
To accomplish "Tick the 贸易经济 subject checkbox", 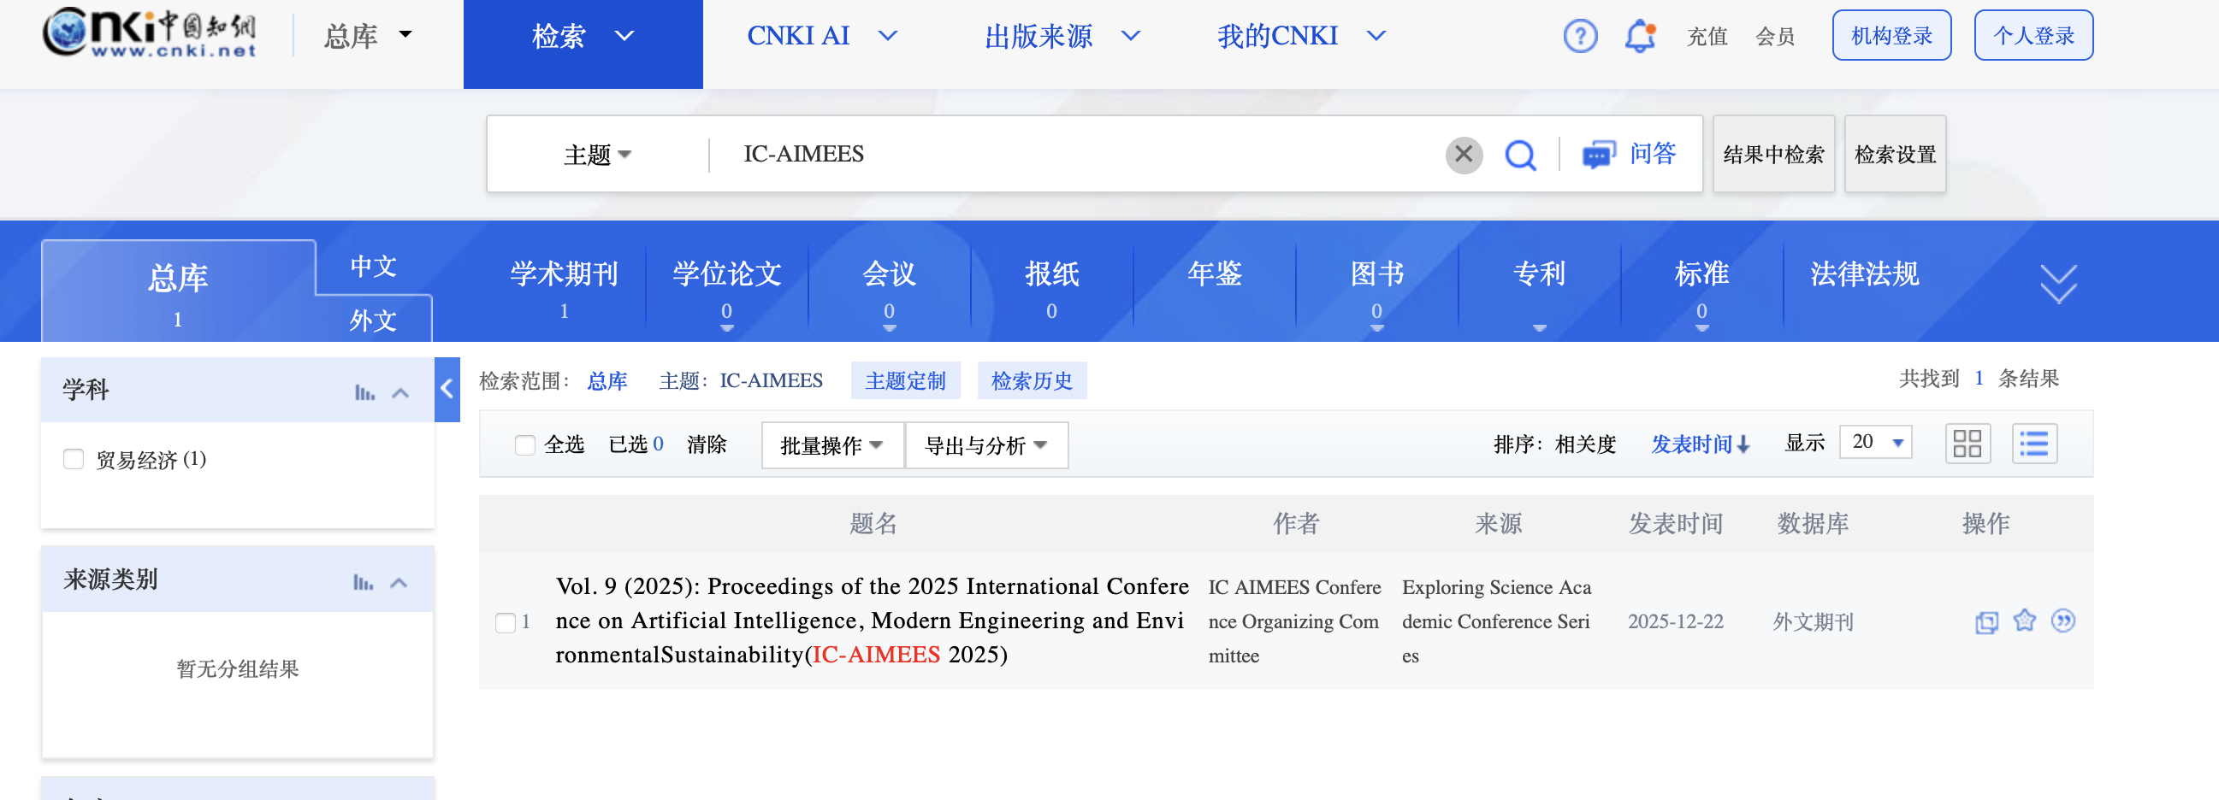I will pos(74,459).
